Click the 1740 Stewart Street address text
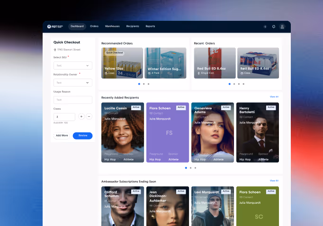The width and height of the screenshot is (323, 226). tap(69, 50)
